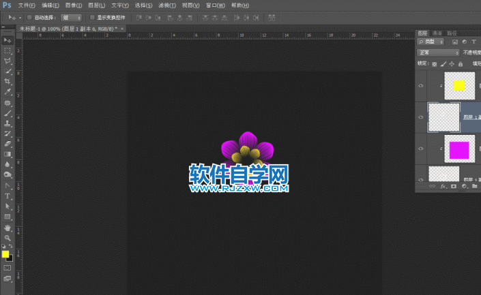Lock layer position
The width and height of the screenshot is (481, 295).
click(x=452, y=64)
